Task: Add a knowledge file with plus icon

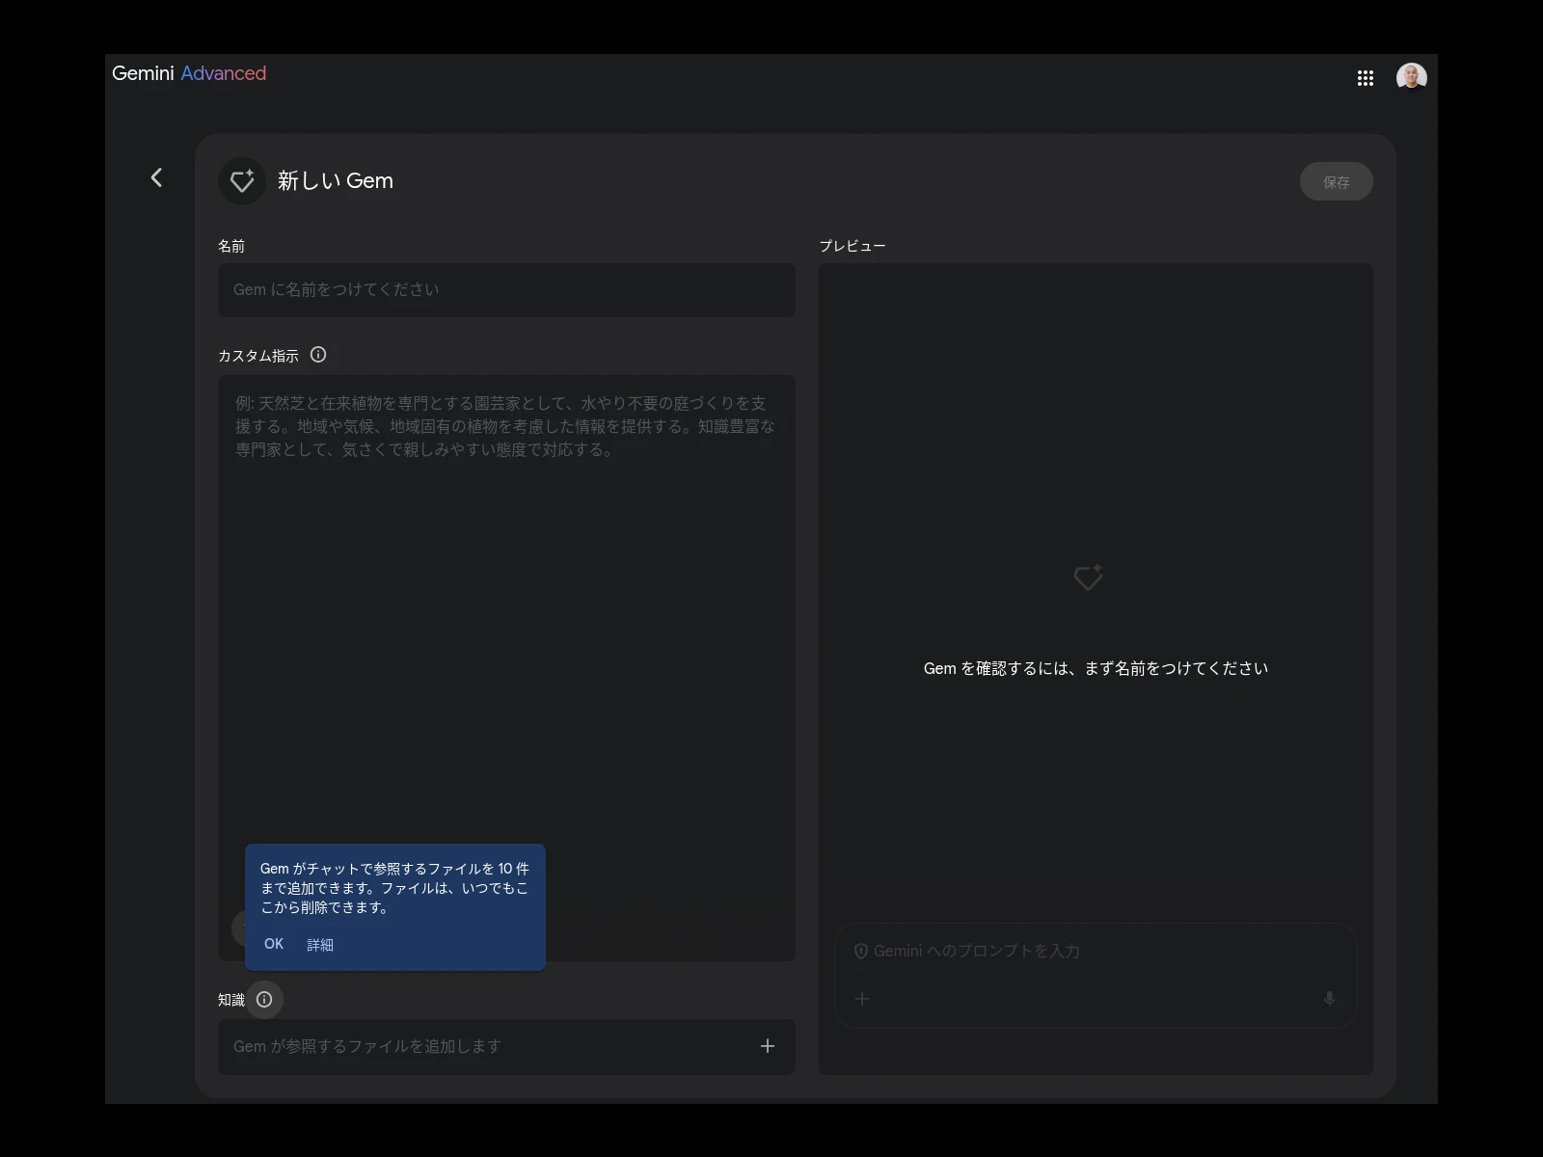Action: 768,1046
